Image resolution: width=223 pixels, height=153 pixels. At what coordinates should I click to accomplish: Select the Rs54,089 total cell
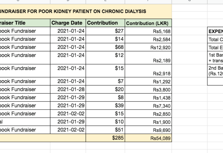[148, 138]
